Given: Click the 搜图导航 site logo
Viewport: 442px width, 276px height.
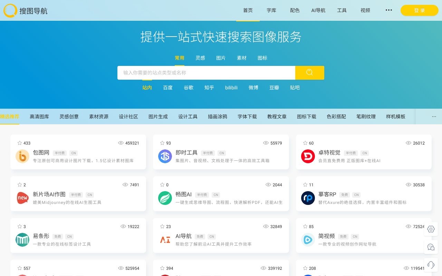Looking at the screenshot, I should [x=26, y=11].
